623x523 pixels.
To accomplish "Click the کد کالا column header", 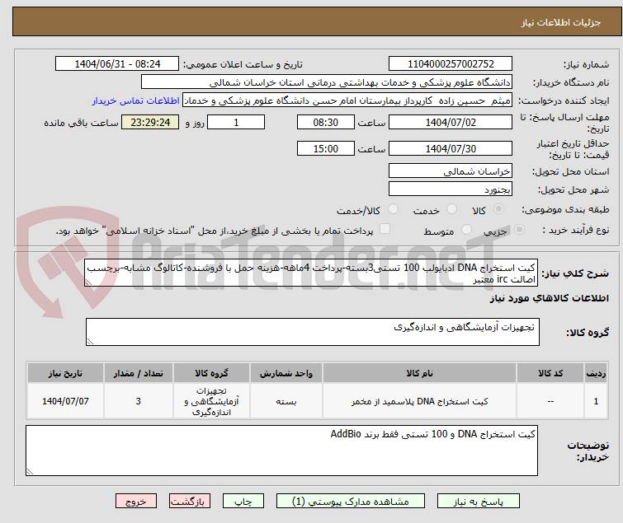I will pyautogui.click(x=550, y=373).
